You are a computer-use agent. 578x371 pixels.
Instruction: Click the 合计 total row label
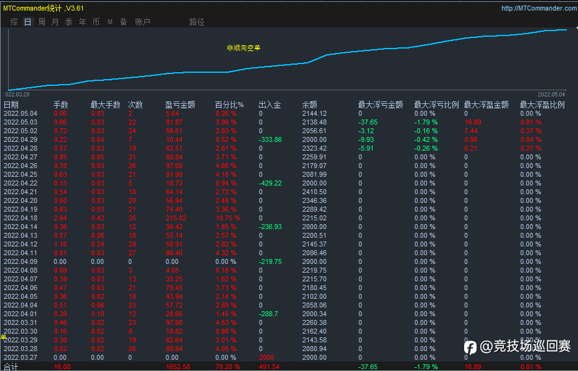tap(11, 367)
